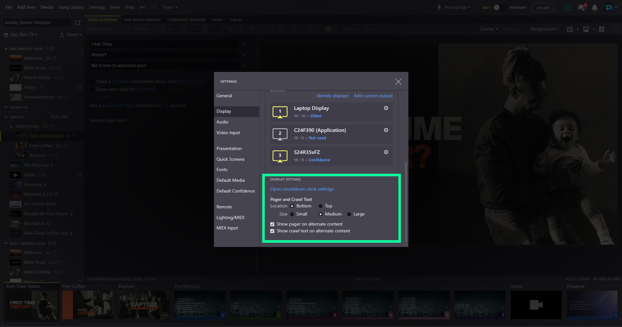Click the display 3 monitor icon

click(280, 156)
